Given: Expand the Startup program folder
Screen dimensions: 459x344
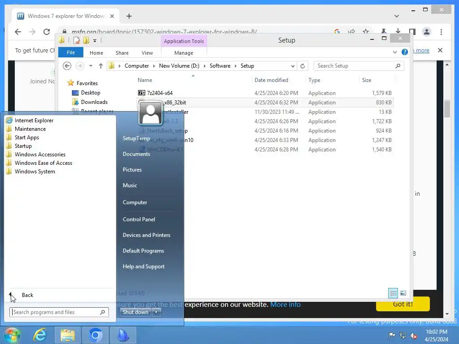Looking at the screenshot, I should tap(23, 146).
